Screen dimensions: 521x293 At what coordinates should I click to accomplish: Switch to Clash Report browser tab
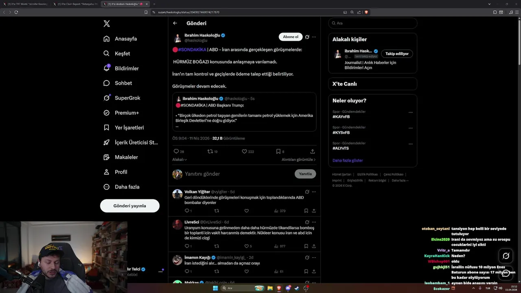pyautogui.click(x=76, y=4)
